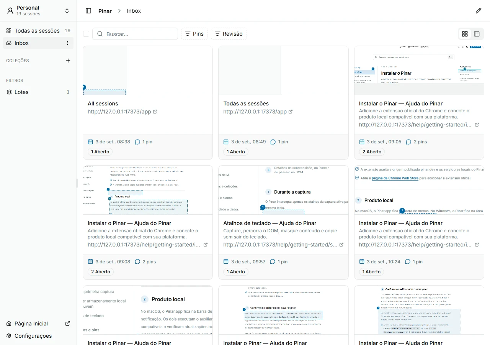The image size is (490, 345).
Task: Open the three-dot options next to Inbox
Action: tap(67, 43)
